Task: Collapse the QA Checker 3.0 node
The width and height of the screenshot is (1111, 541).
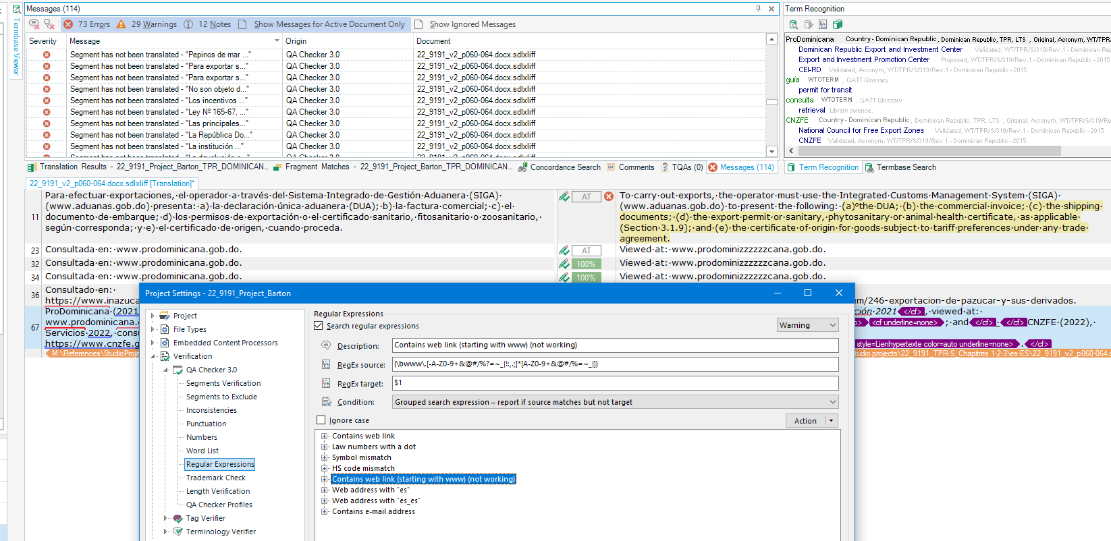Action: pos(165,370)
